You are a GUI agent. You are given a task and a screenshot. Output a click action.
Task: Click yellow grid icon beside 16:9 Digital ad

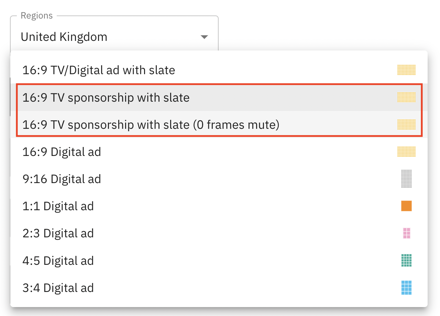click(406, 152)
